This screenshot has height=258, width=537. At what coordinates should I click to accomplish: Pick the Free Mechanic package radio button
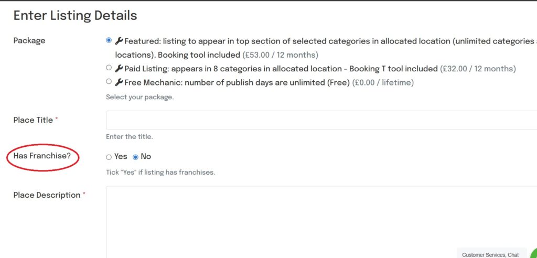[x=109, y=82]
